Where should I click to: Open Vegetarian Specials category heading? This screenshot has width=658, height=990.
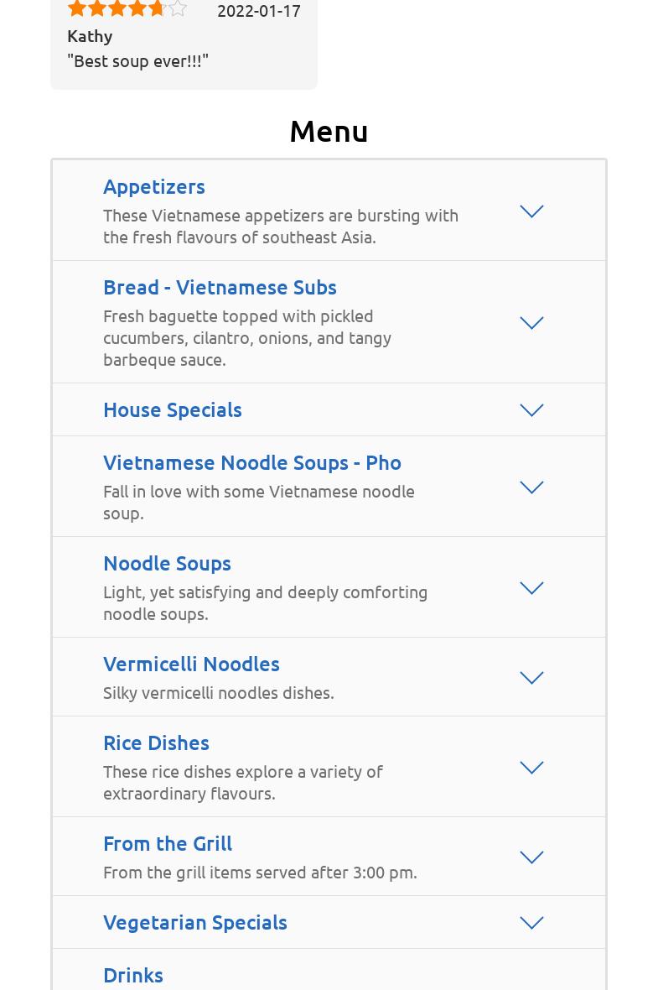[x=195, y=922]
